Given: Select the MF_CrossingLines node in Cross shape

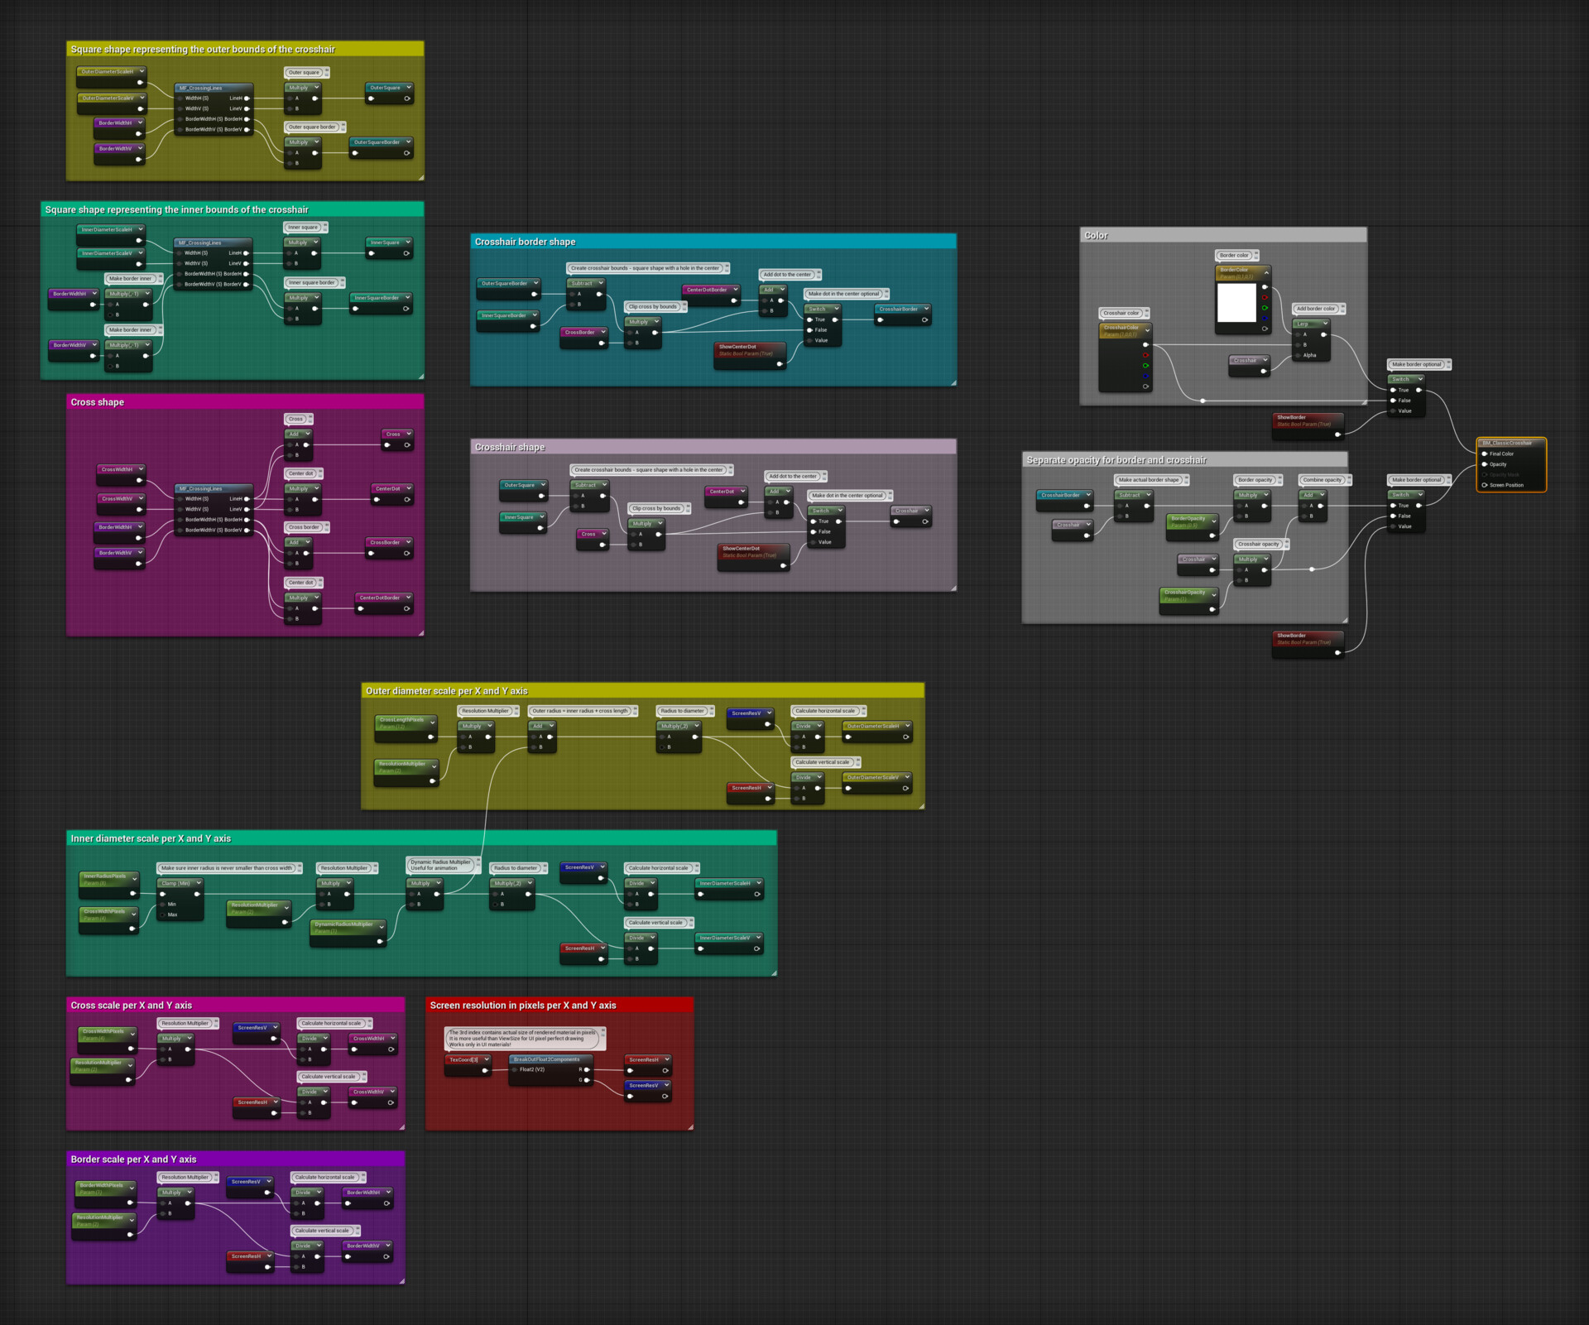Looking at the screenshot, I should click(x=203, y=488).
